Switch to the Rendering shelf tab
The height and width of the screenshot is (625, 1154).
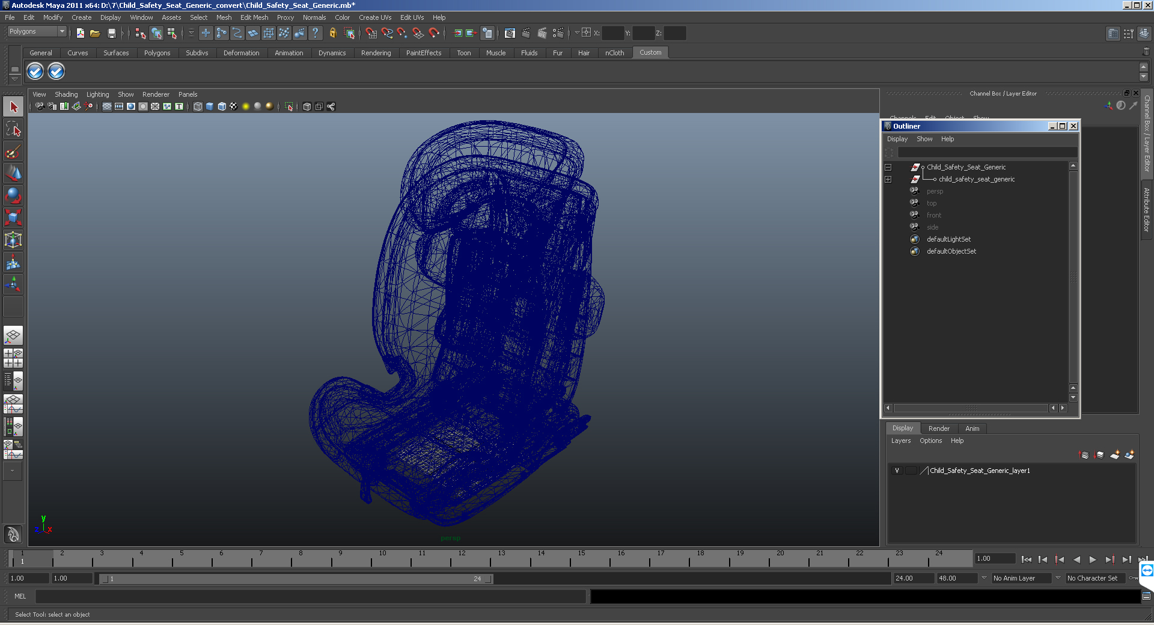point(376,53)
